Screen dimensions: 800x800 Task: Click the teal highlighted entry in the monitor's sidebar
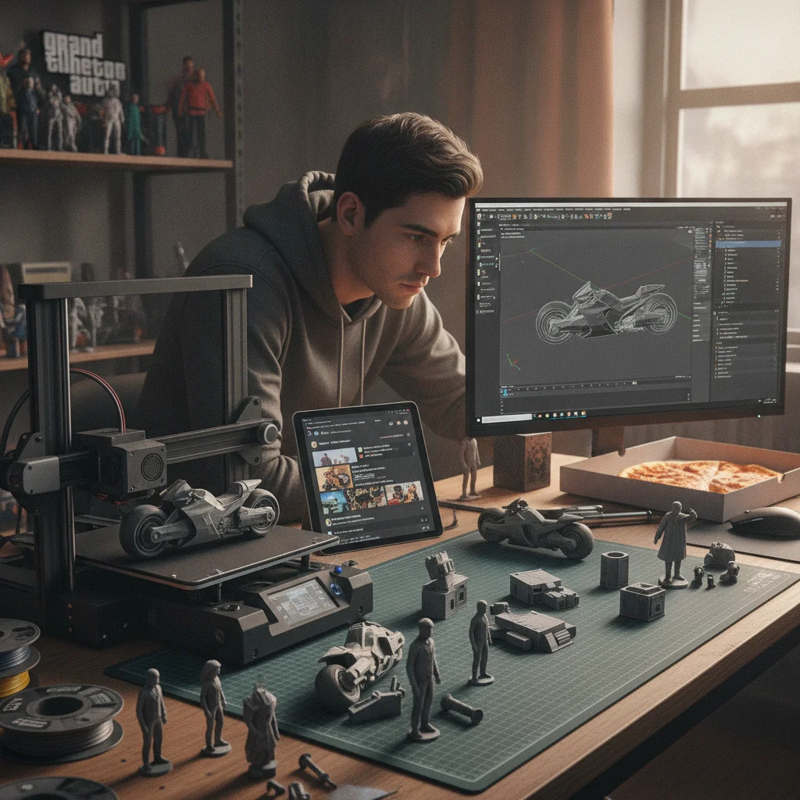click(487, 264)
